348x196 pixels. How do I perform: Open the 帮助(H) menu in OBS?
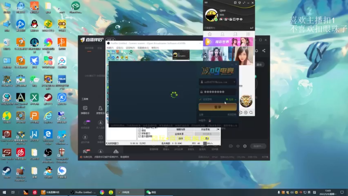(x=155, y=48)
